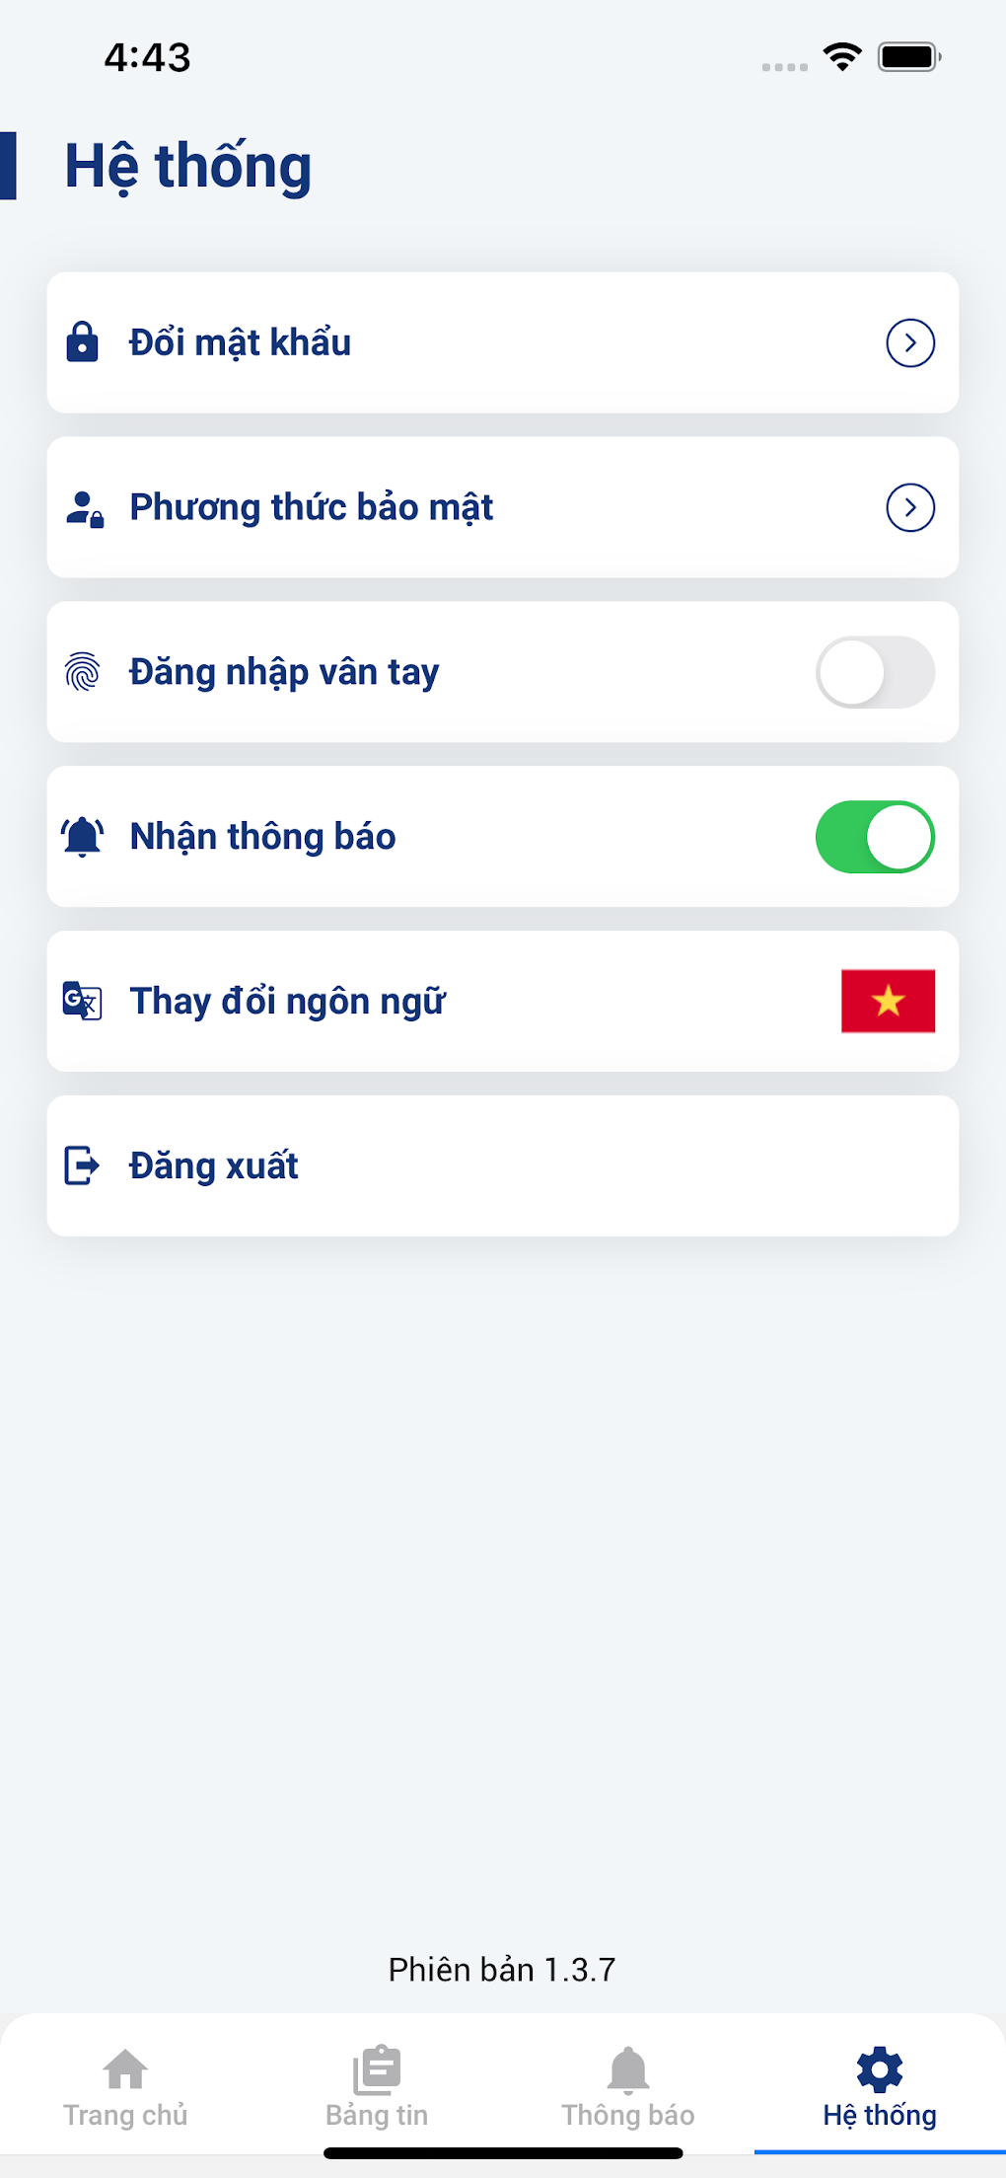The height and width of the screenshot is (2178, 1006).
Task: Open language picker via Vietnam flag
Action: point(888,1001)
